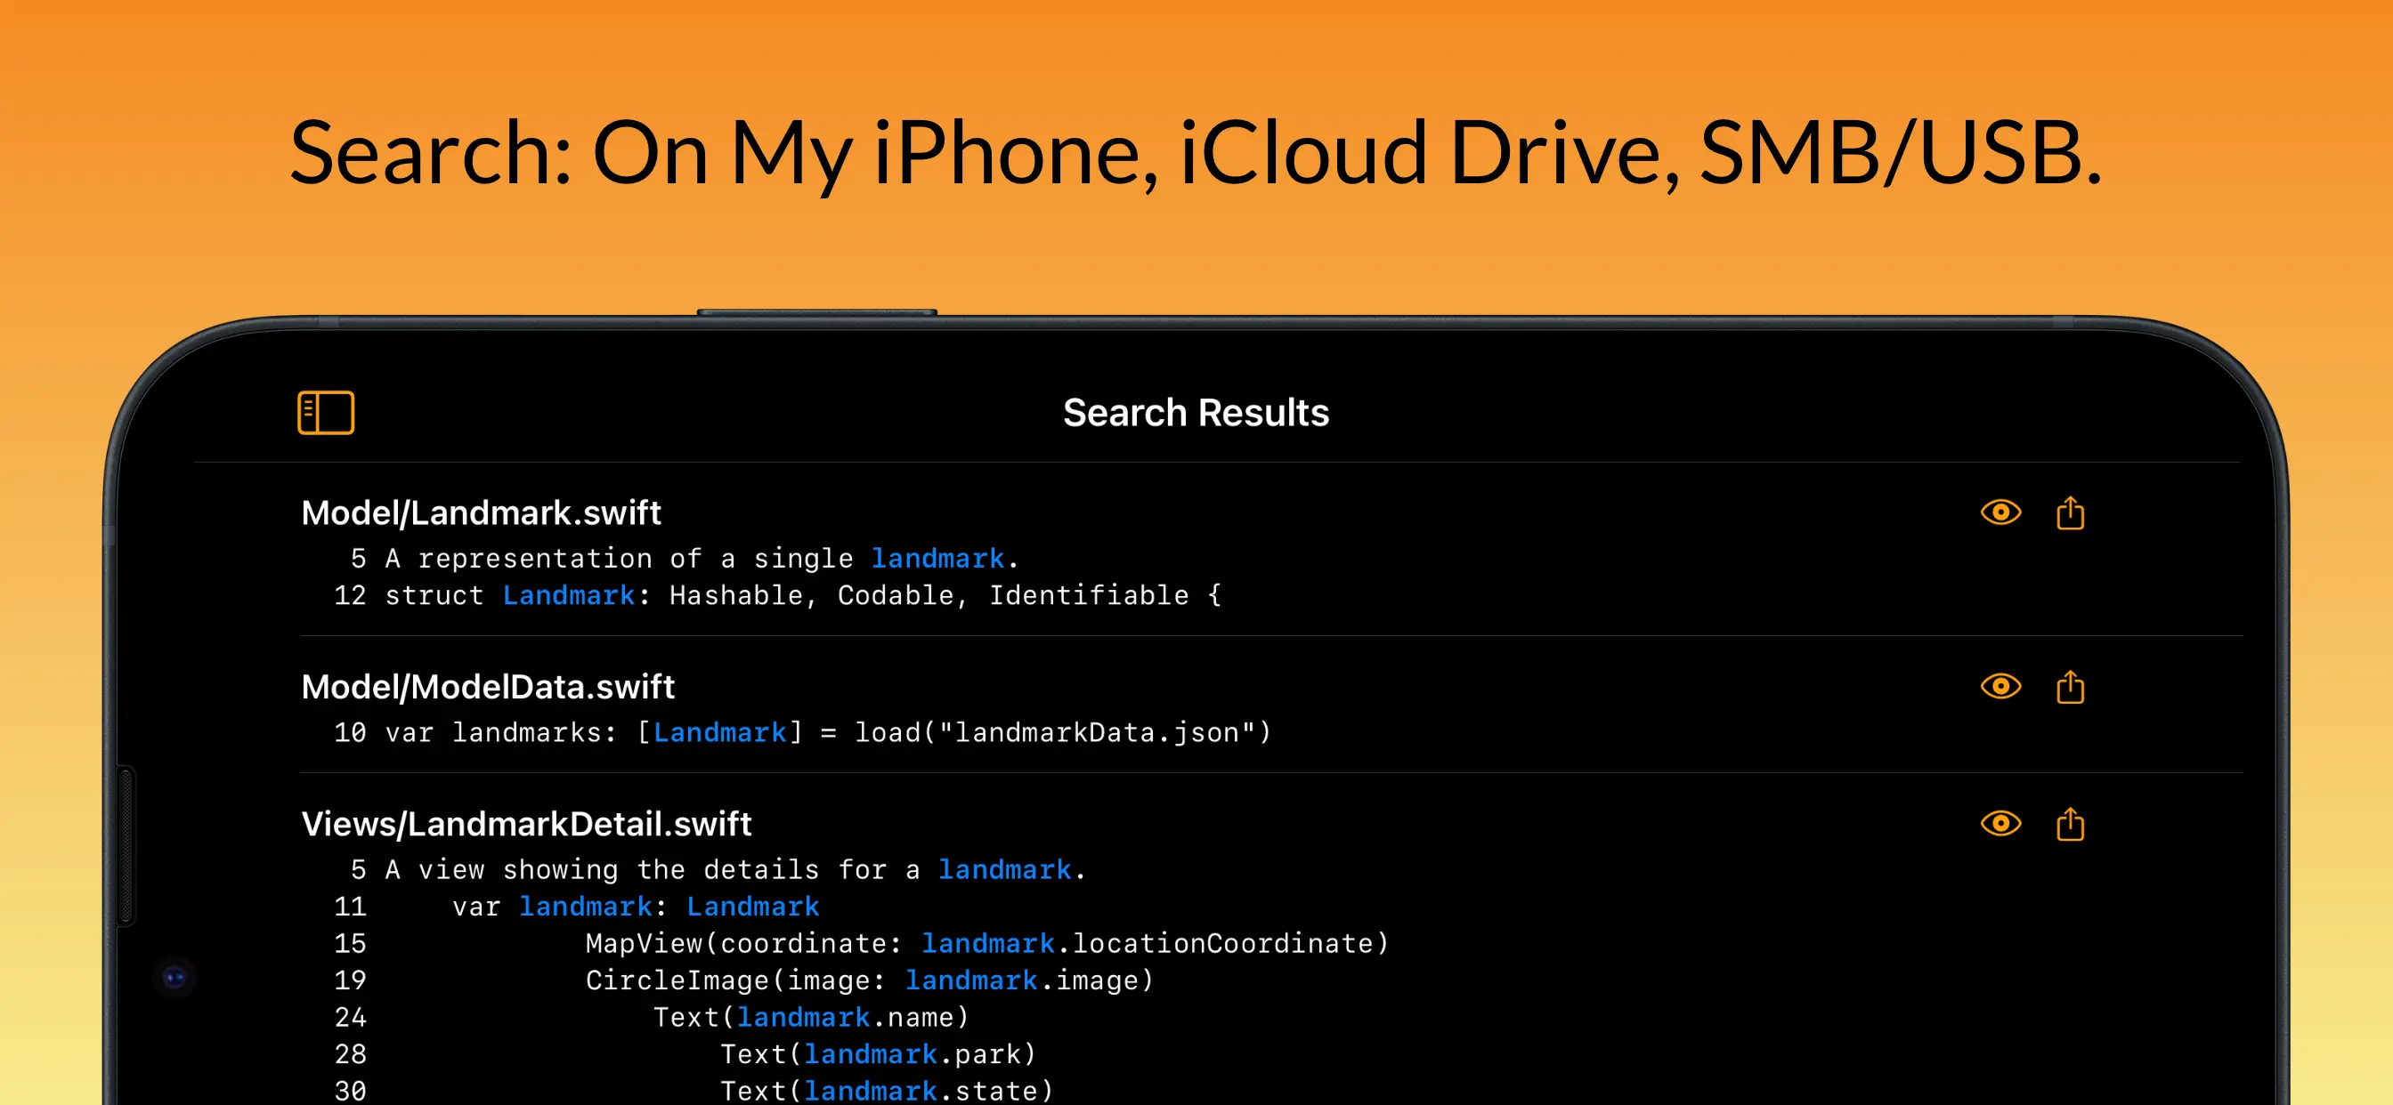
Task: Share Views/LandmarkDetail.swift file
Action: pos(2070,824)
